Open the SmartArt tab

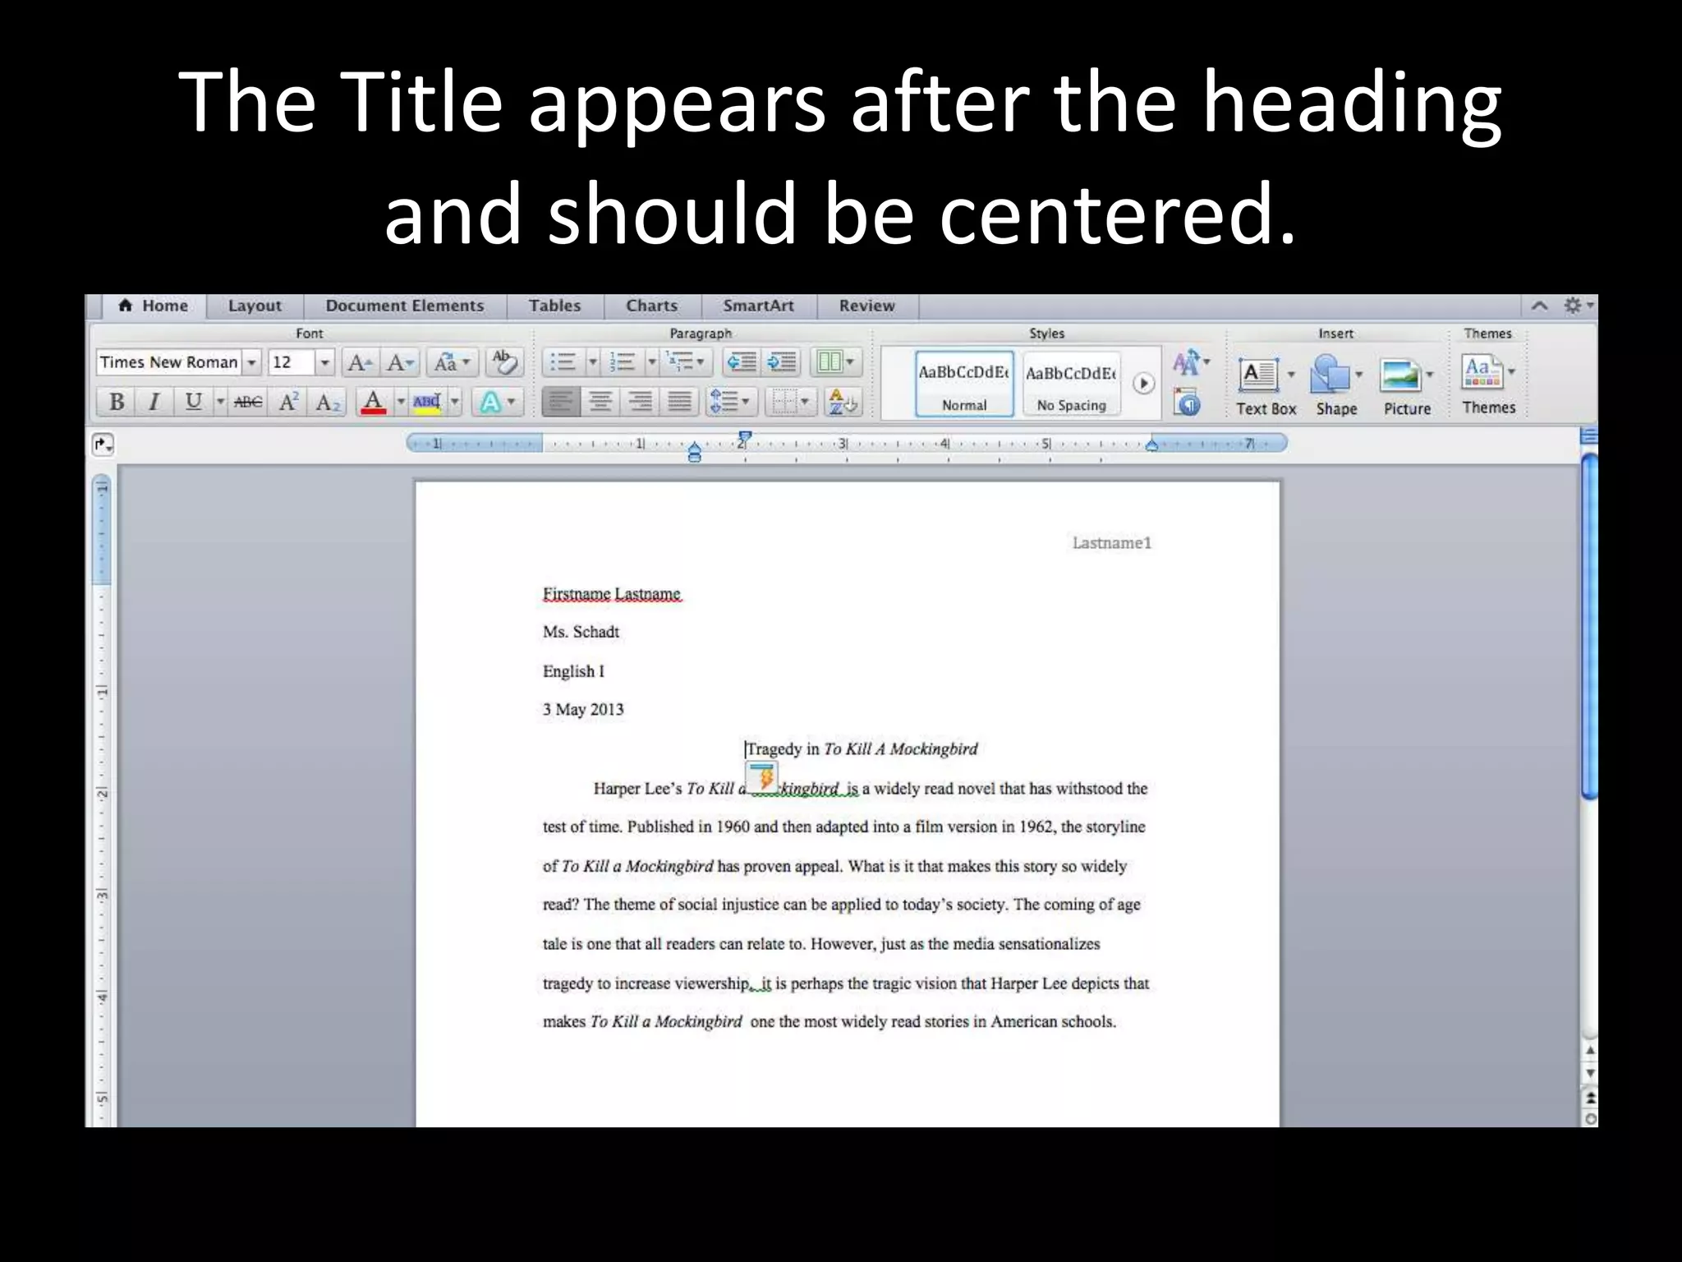(x=759, y=306)
